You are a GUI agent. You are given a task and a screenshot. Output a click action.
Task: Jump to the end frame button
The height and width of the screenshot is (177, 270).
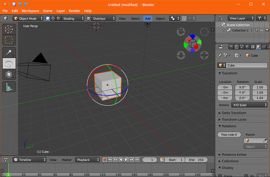137,160
